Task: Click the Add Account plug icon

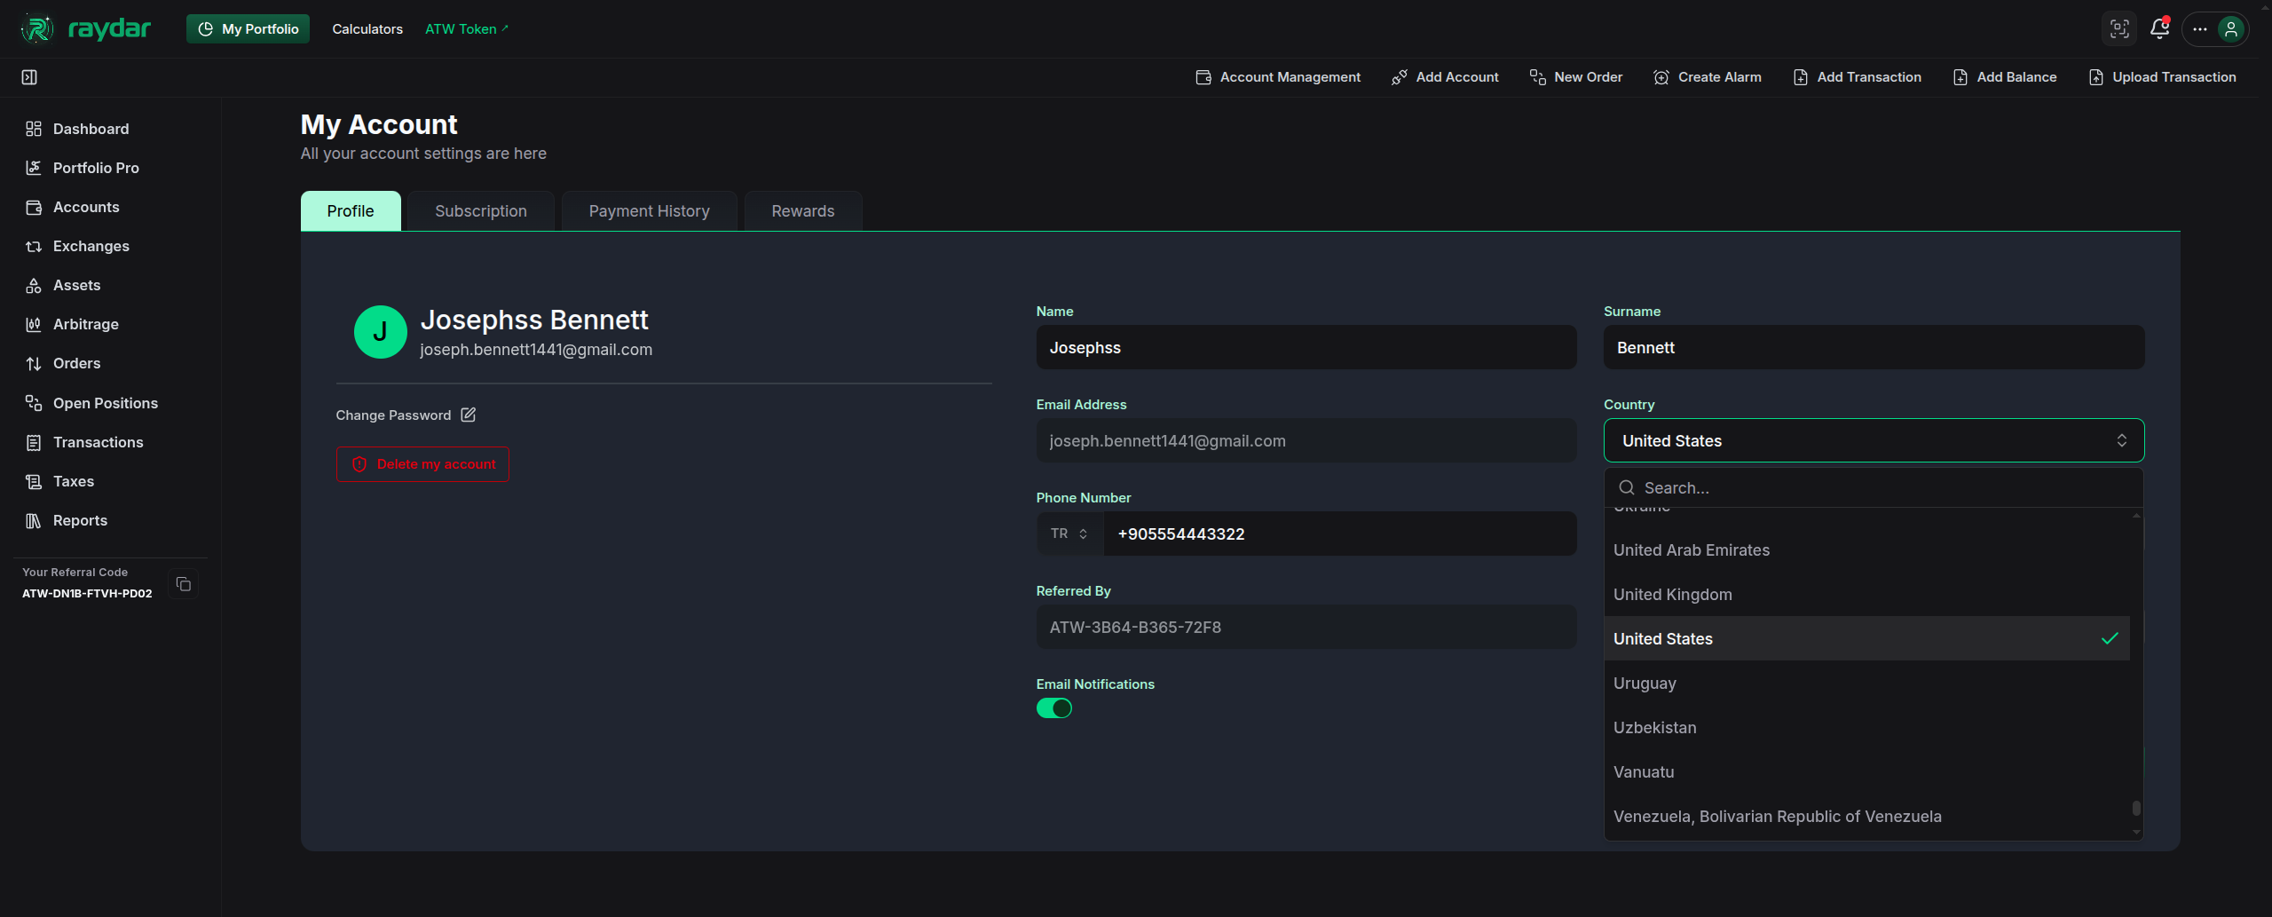Action: click(1400, 77)
